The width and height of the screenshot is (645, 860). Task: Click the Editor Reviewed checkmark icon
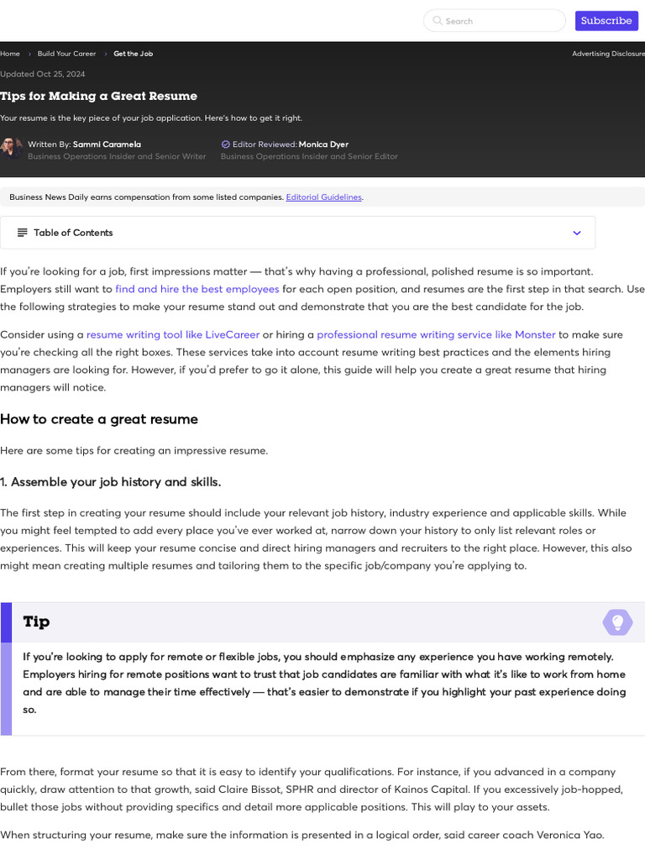[225, 144]
